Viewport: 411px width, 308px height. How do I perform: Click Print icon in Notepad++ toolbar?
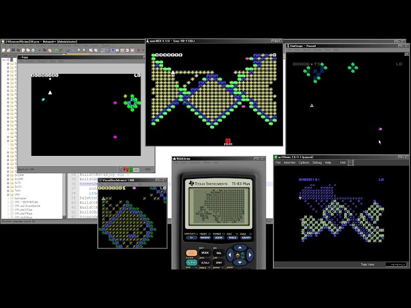tap(33, 50)
